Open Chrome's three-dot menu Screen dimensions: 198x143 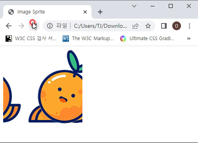click(189, 26)
